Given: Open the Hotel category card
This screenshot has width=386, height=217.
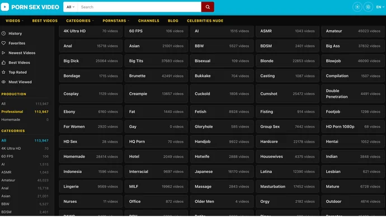Looking at the screenshot, I should point(156,157).
